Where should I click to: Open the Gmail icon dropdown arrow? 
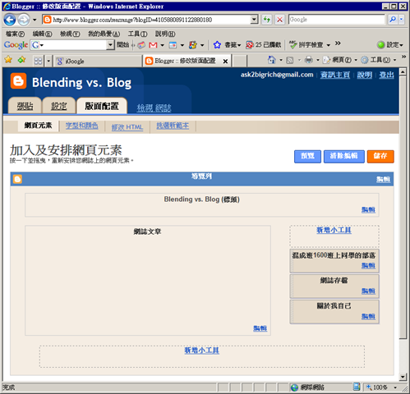click(x=162, y=45)
